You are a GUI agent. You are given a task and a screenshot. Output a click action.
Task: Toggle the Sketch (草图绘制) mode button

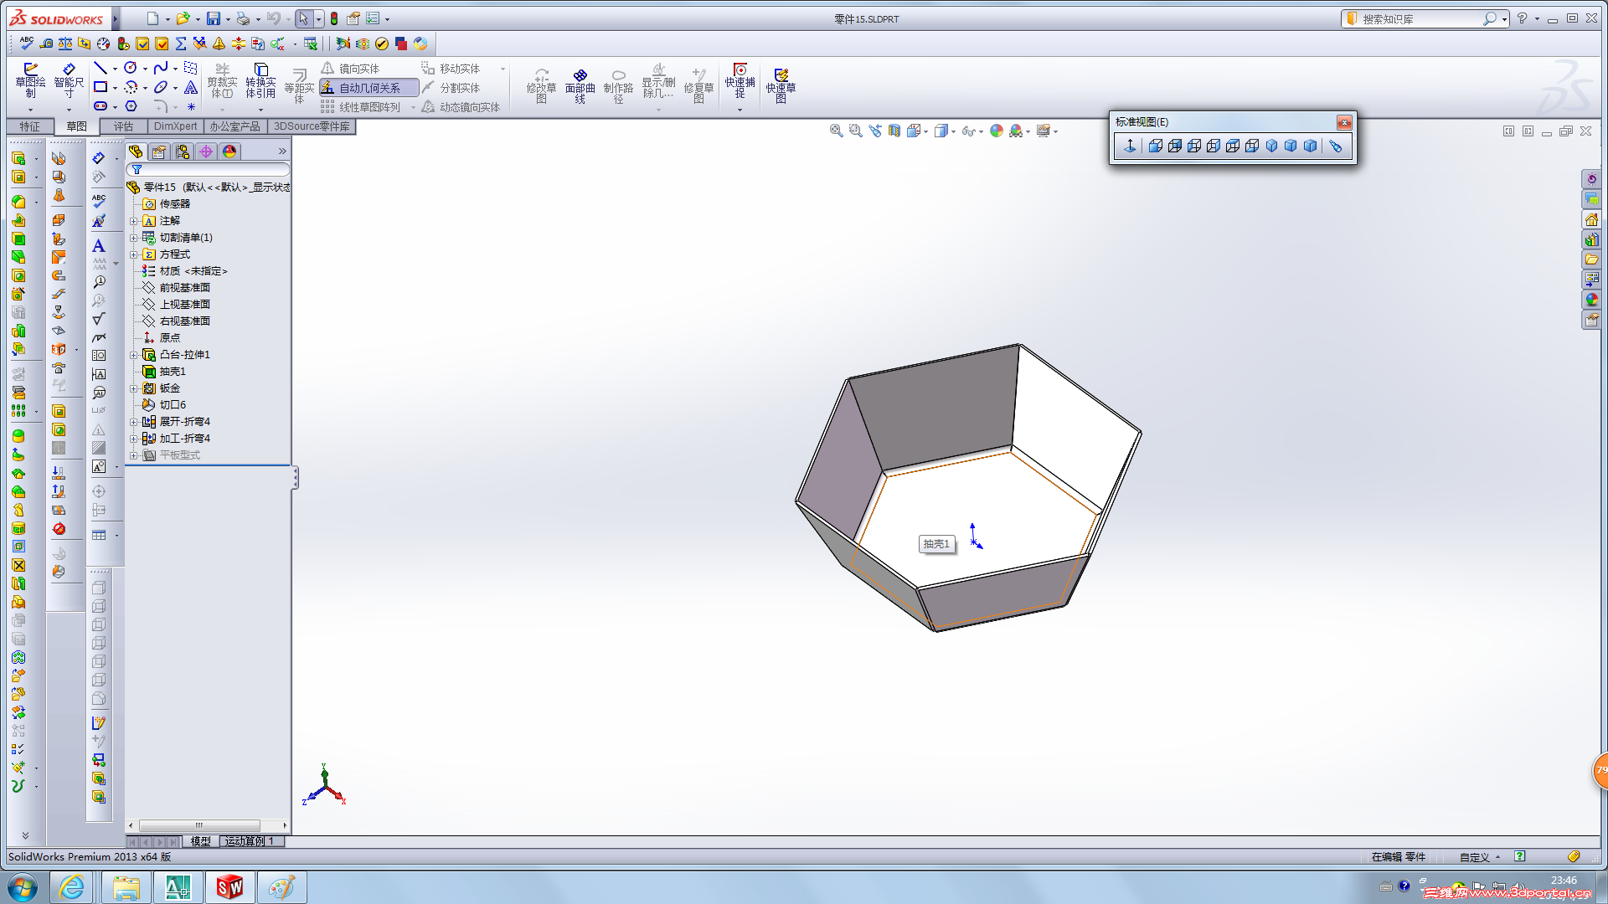point(30,80)
